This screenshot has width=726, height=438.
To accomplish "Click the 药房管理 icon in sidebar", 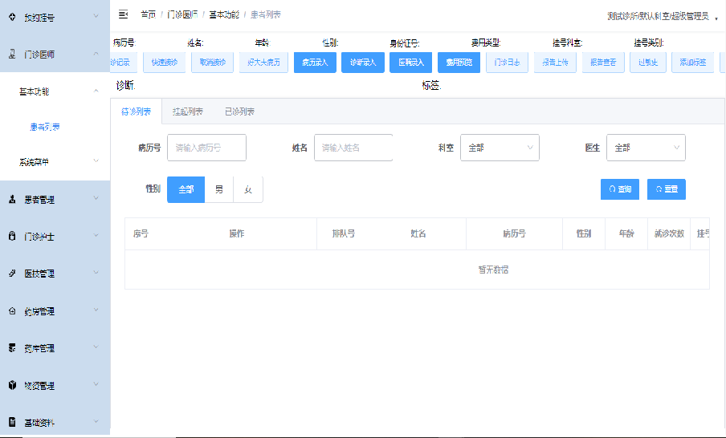I will (x=12, y=311).
